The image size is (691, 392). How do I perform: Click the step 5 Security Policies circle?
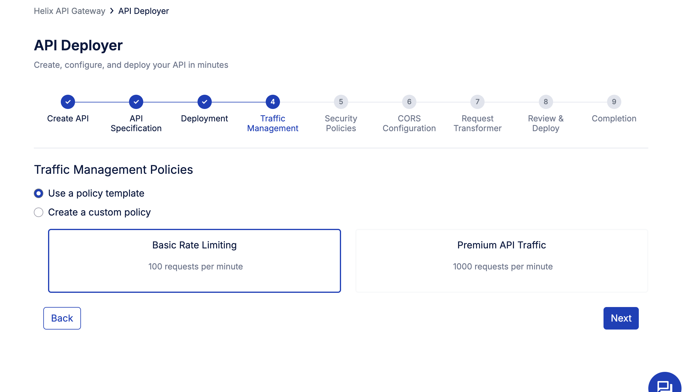[x=341, y=102]
